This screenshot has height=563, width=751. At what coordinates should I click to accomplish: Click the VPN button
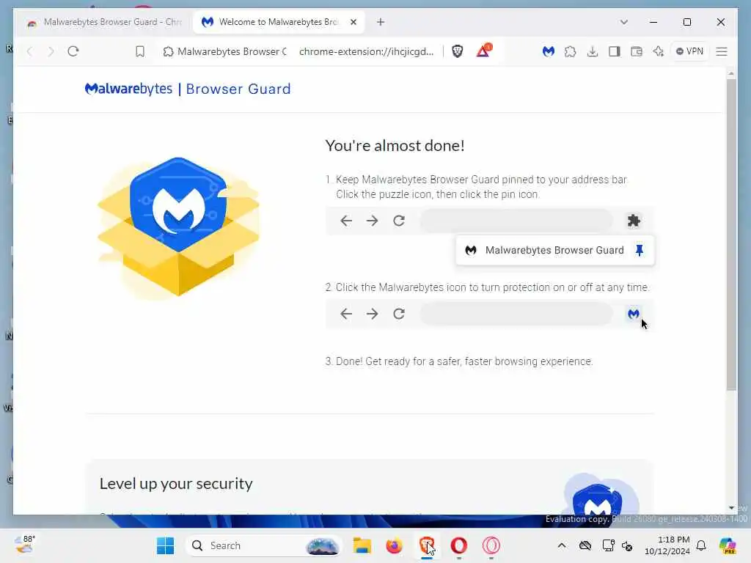point(689,51)
